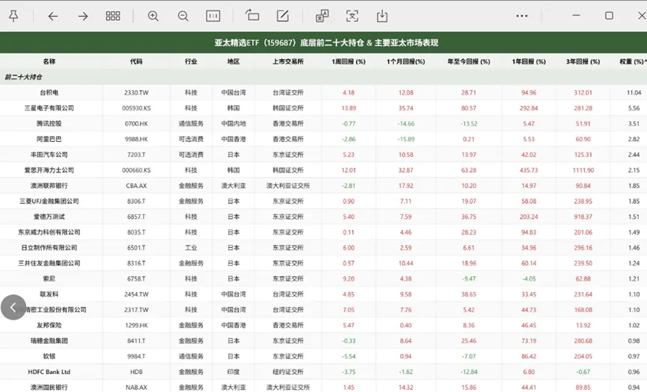
Task: Click the 索尼 row name
Action: tap(49, 279)
